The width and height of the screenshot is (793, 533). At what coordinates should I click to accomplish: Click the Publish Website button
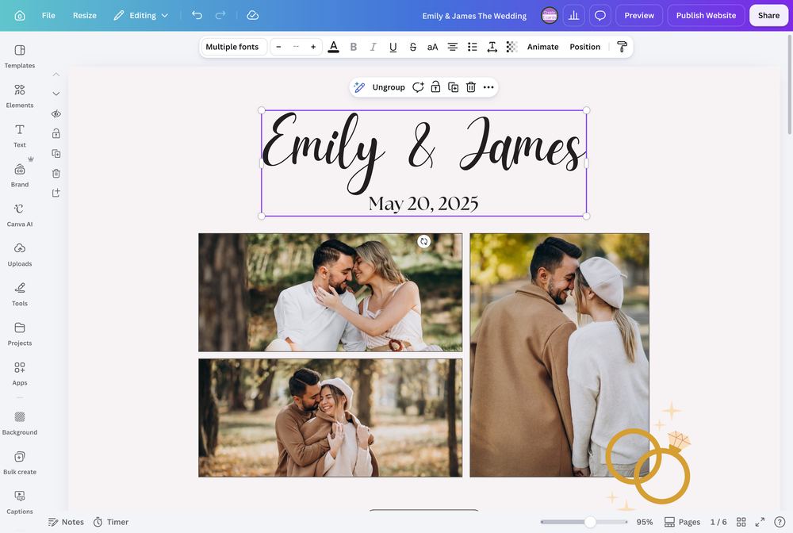pyautogui.click(x=706, y=16)
